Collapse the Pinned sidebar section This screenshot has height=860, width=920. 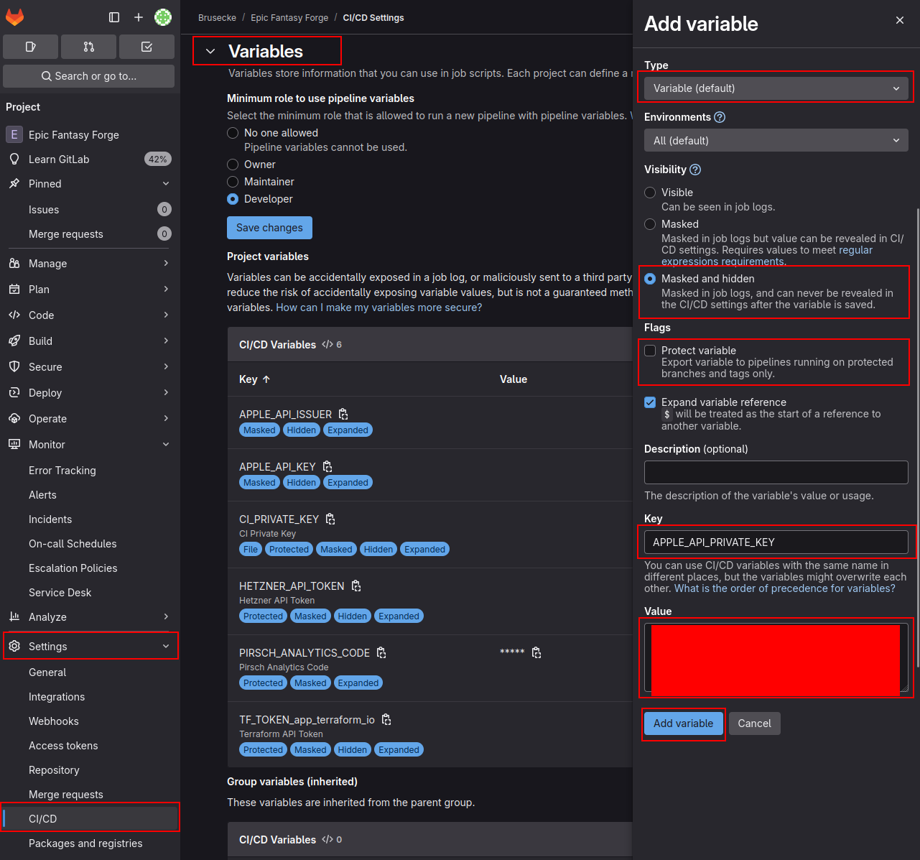click(89, 184)
